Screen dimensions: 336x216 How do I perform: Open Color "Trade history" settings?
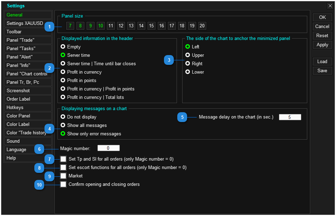28,133
